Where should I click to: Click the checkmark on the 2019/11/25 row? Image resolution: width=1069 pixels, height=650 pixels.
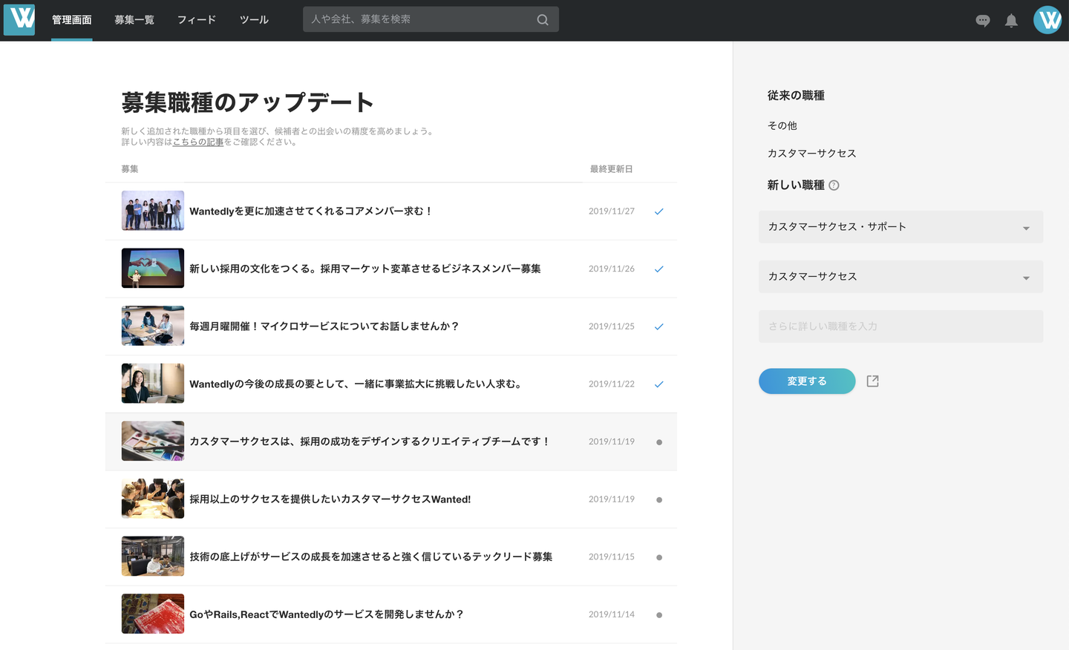point(658,326)
